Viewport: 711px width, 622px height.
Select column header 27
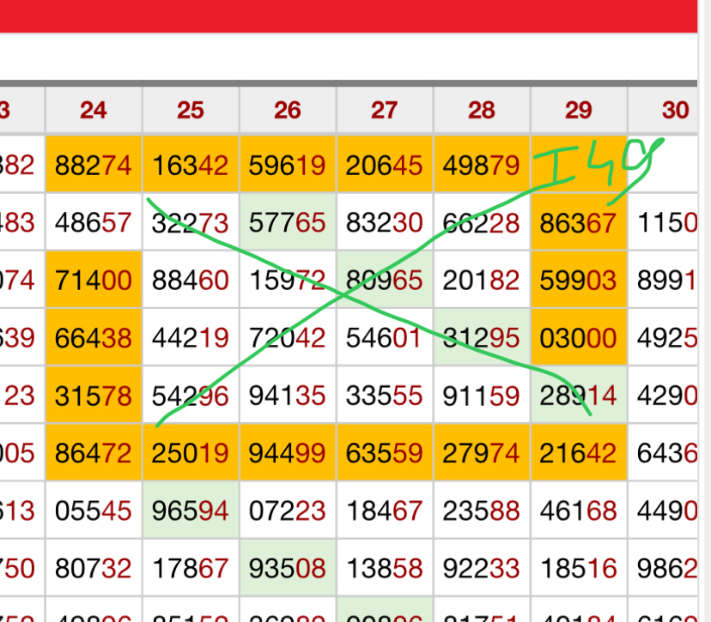coord(385,110)
